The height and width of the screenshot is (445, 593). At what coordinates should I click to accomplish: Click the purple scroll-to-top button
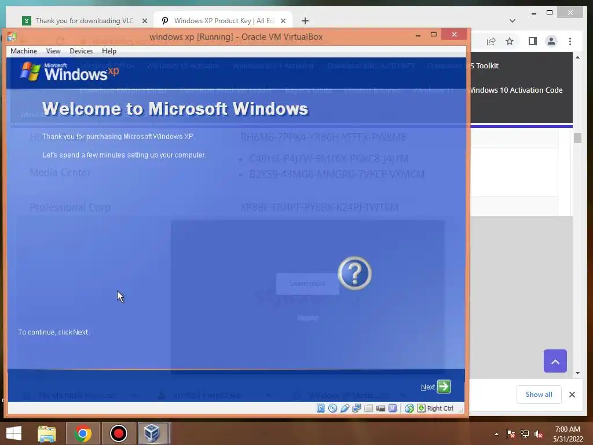[x=555, y=361]
